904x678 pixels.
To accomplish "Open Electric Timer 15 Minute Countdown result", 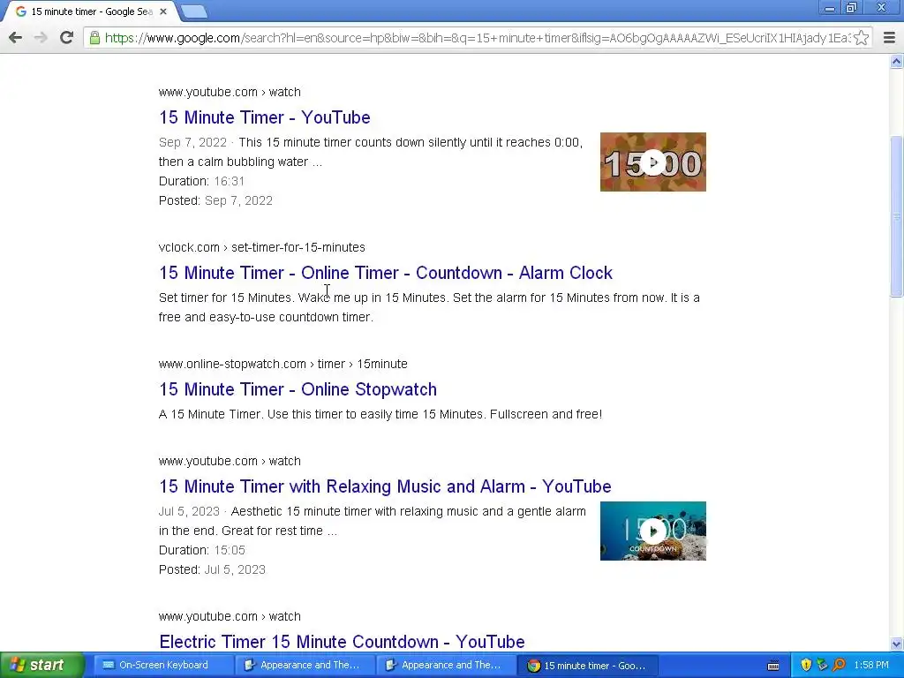I will click(342, 641).
